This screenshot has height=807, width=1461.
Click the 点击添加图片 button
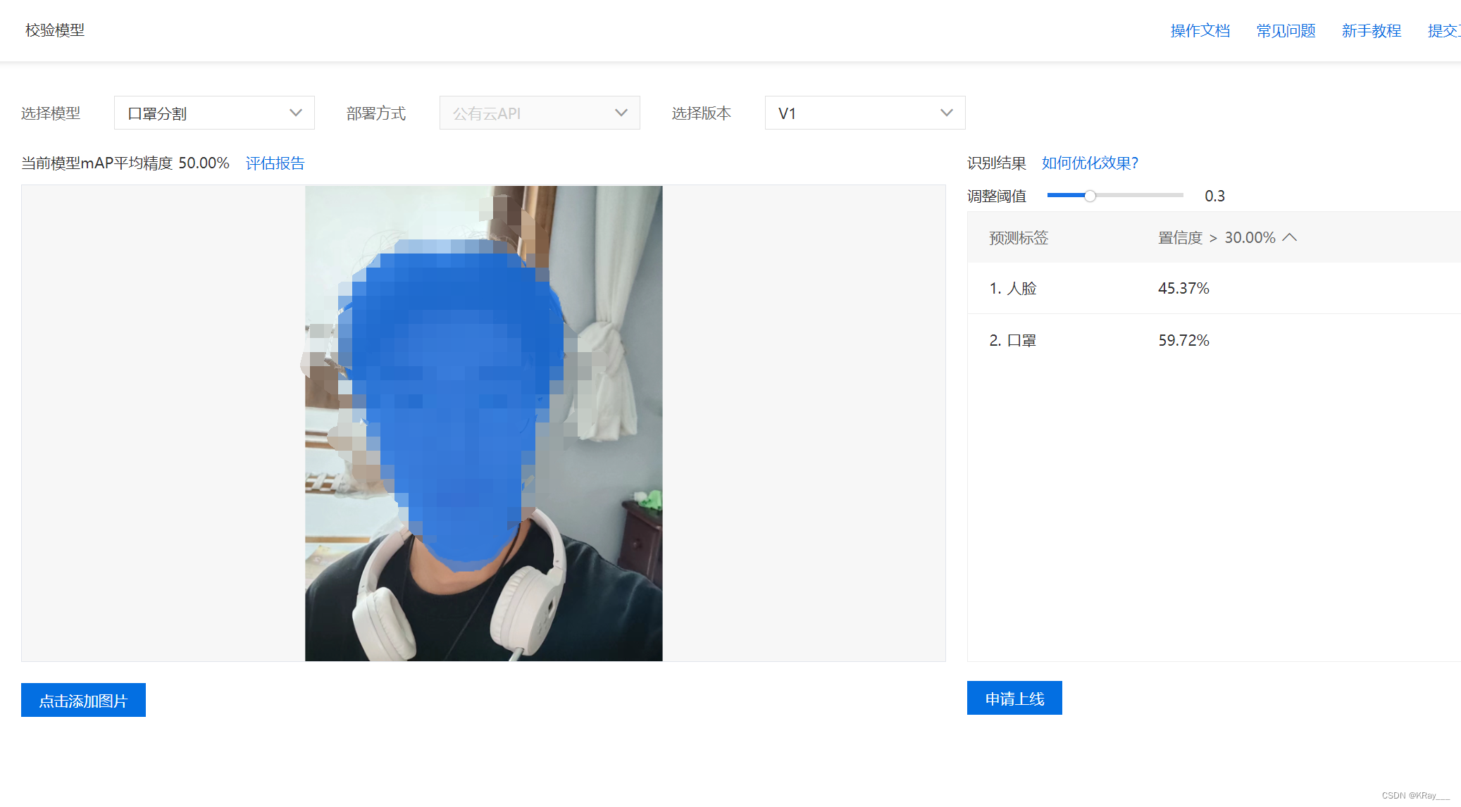(83, 700)
